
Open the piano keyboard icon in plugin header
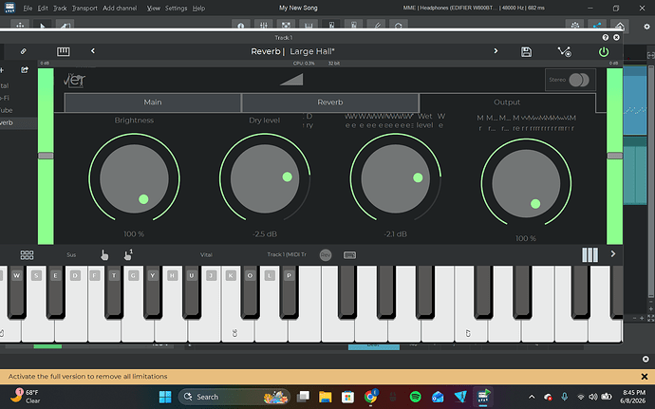(63, 51)
